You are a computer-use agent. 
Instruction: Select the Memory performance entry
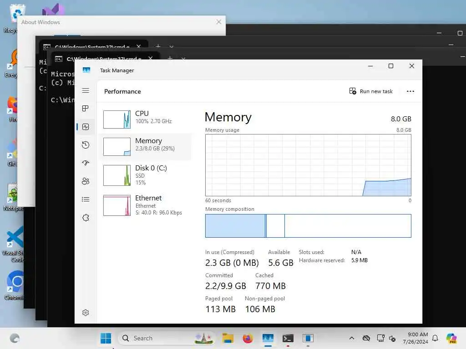click(x=146, y=147)
